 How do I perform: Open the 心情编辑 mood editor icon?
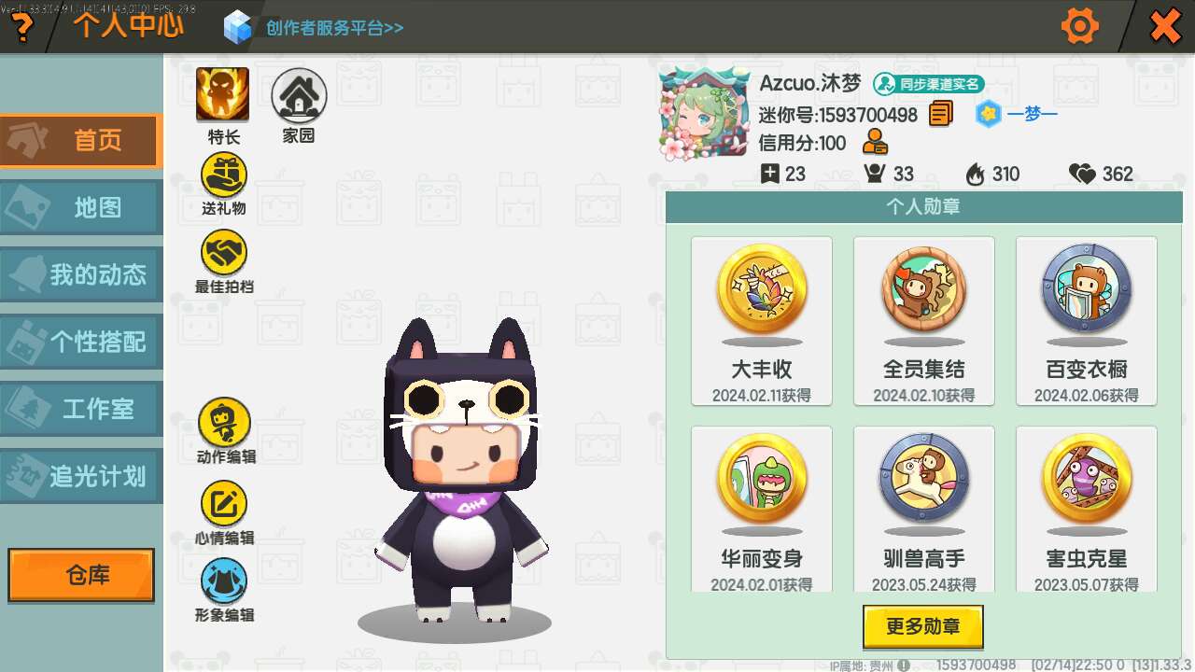coord(224,504)
